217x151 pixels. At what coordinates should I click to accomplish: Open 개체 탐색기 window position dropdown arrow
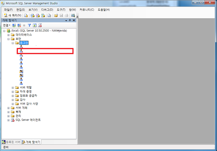coord(66,20)
